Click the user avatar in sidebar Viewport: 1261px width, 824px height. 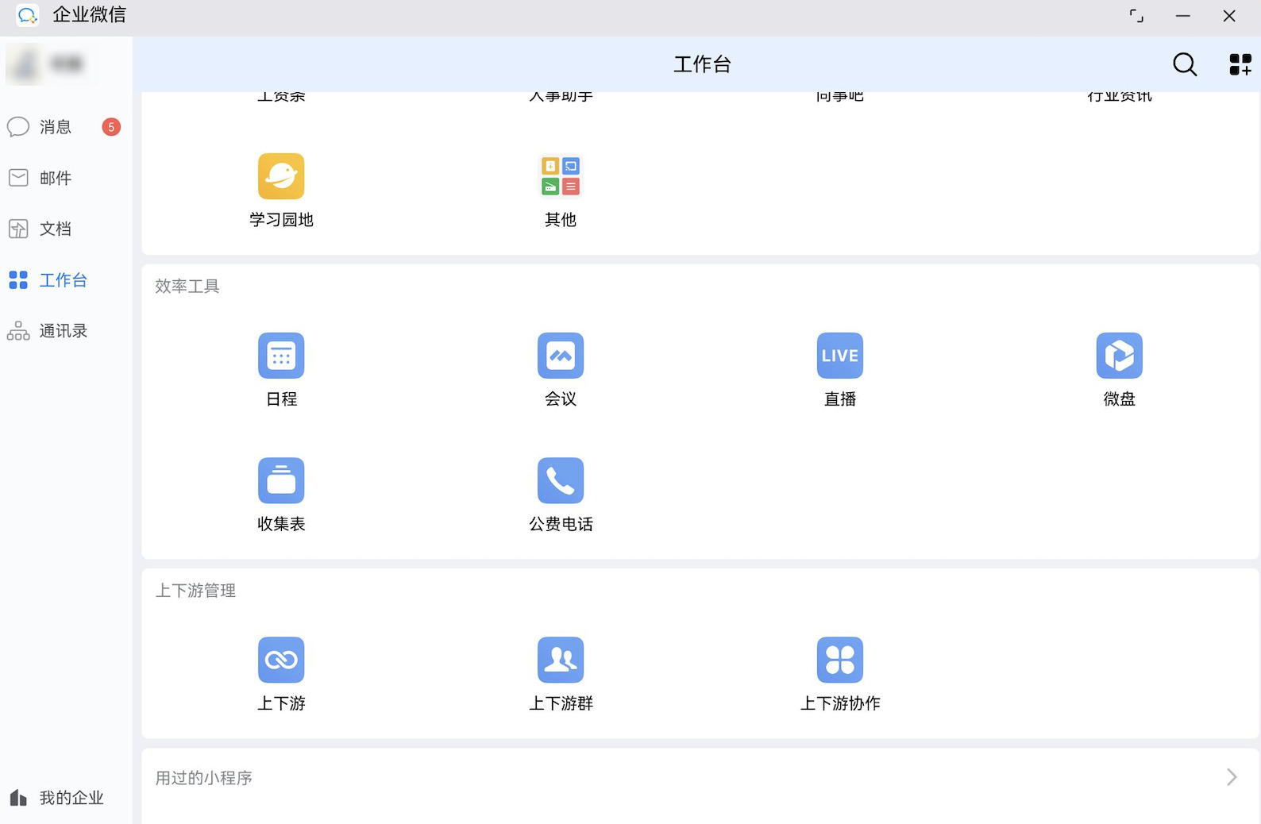click(x=25, y=64)
